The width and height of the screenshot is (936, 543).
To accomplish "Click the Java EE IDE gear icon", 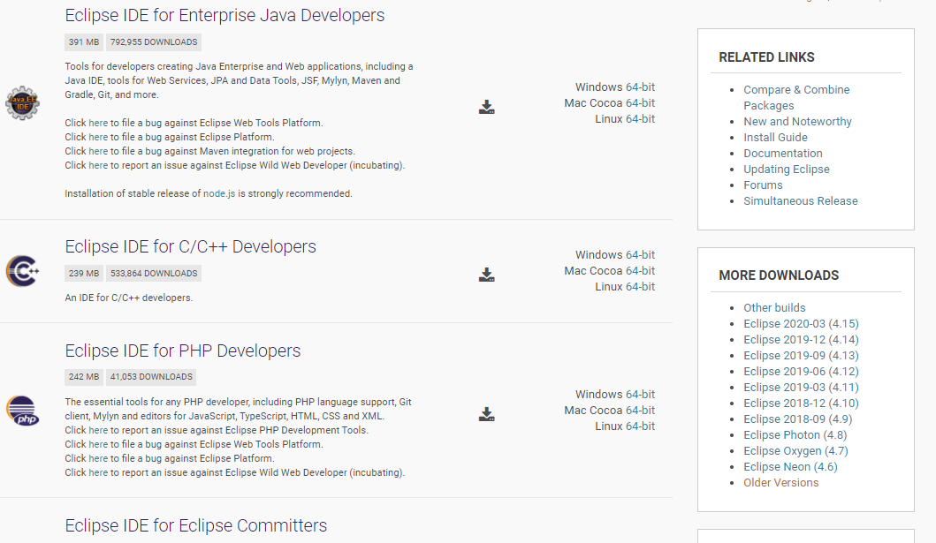I will 23,103.
